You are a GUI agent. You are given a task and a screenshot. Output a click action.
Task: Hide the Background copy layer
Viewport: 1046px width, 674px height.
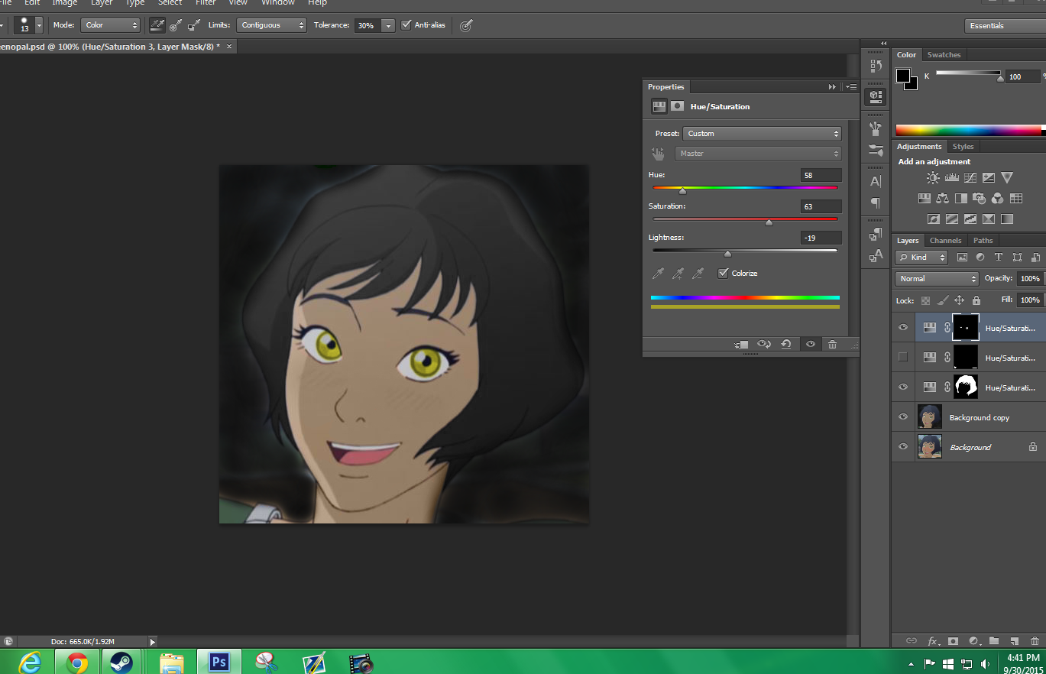pyautogui.click(x=903, y=417)
